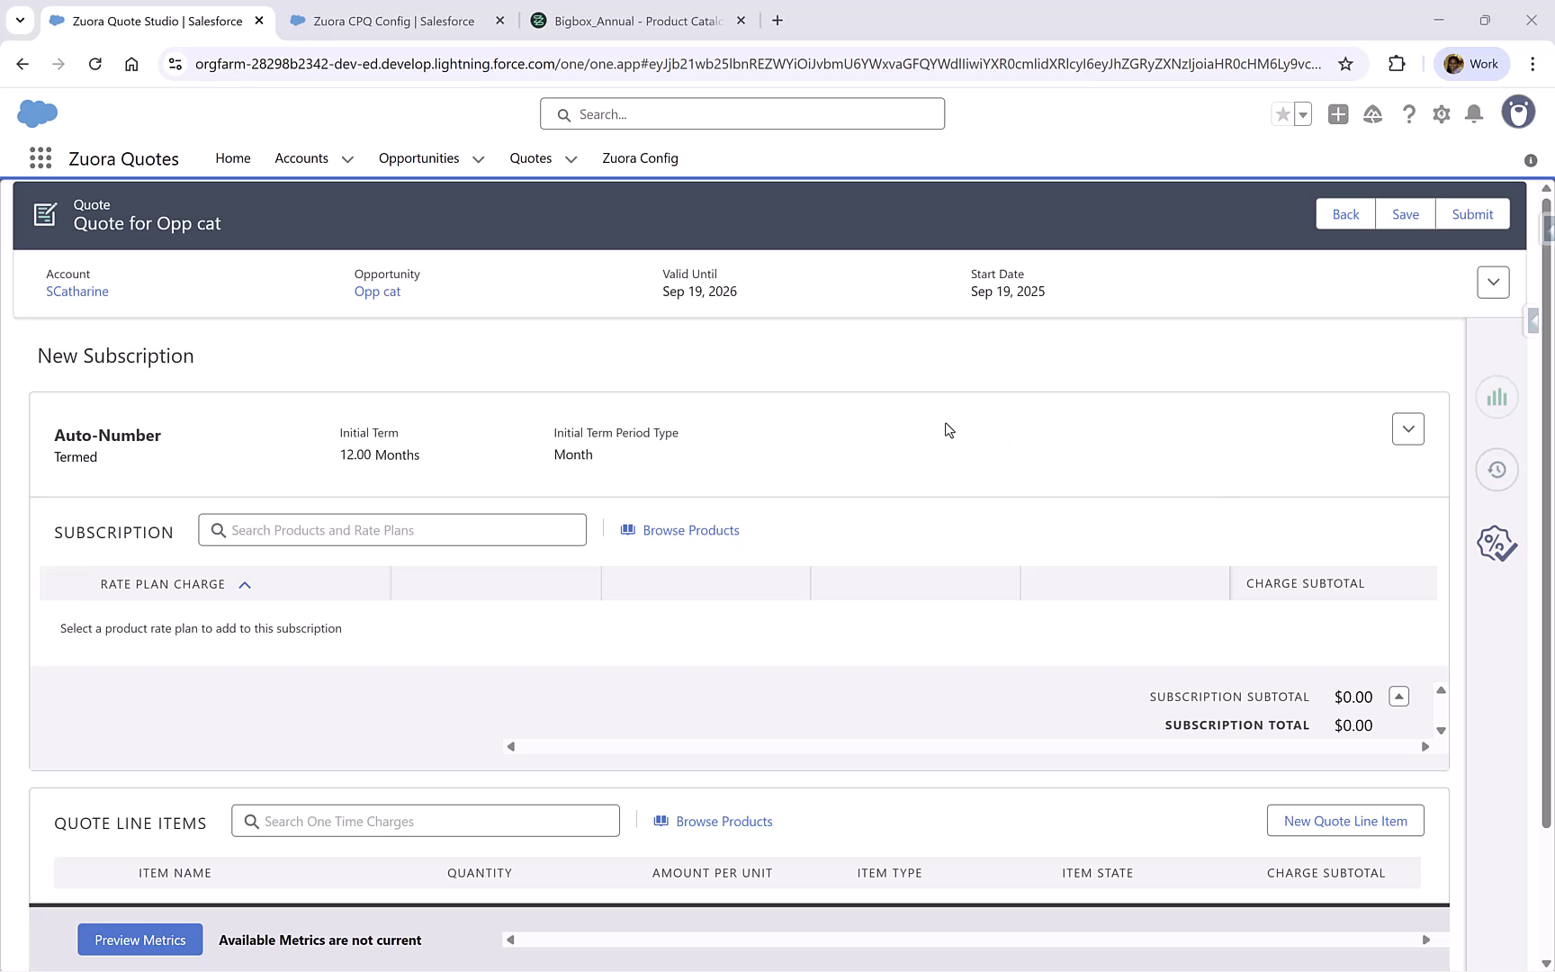Click the info icon below the avatar

(1529, 160)
